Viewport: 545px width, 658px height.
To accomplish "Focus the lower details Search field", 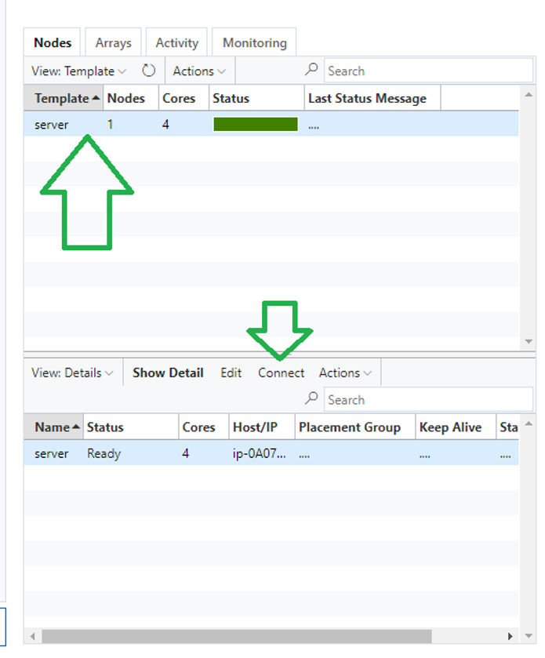I will (428, 399).
